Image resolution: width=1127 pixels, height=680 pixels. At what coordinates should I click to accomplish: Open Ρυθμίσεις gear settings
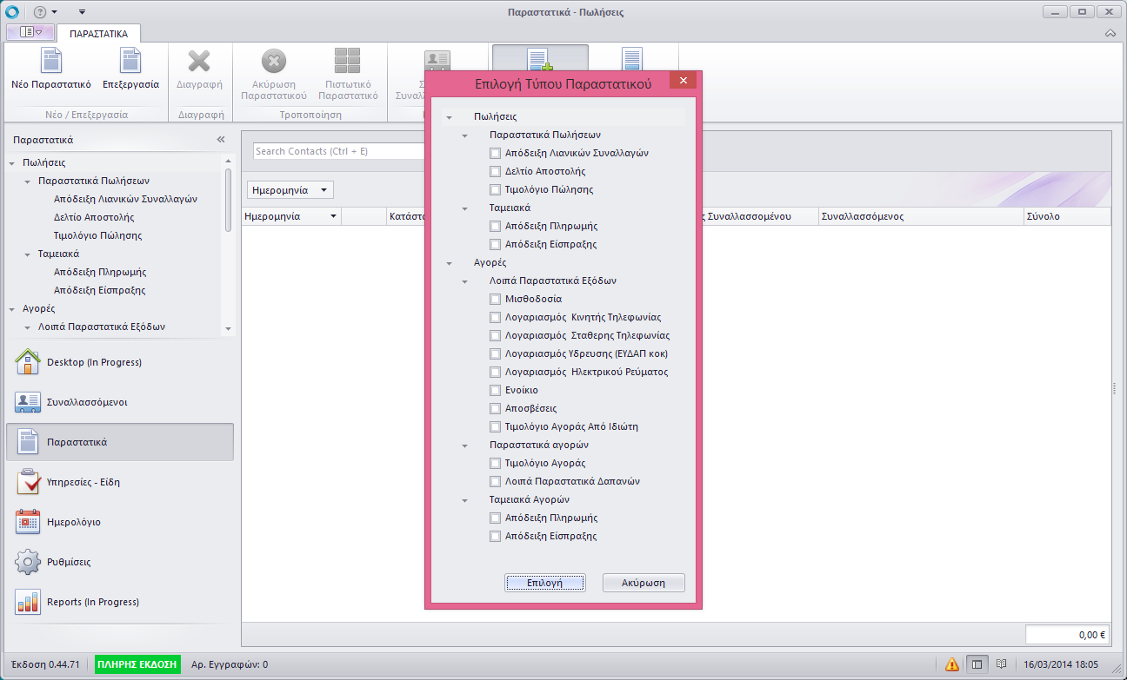29,562
